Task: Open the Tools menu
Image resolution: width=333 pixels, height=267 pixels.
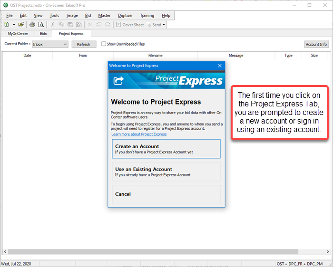Action: tap(54, 16)
